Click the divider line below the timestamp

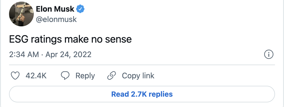pos(142,65)
